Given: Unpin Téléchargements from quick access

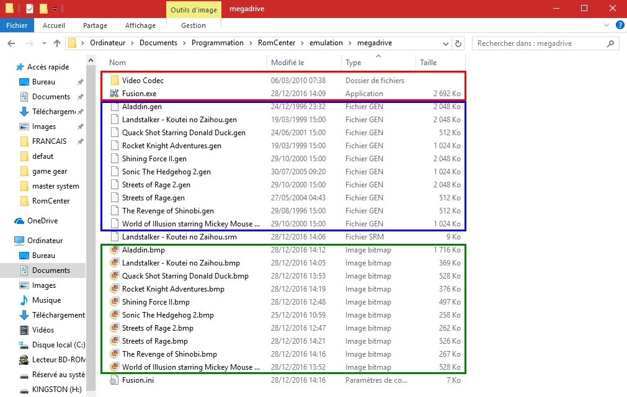Looking at the screenshot, I should [81, 112].
